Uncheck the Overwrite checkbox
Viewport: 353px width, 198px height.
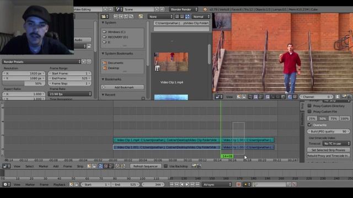coord(309,125)
